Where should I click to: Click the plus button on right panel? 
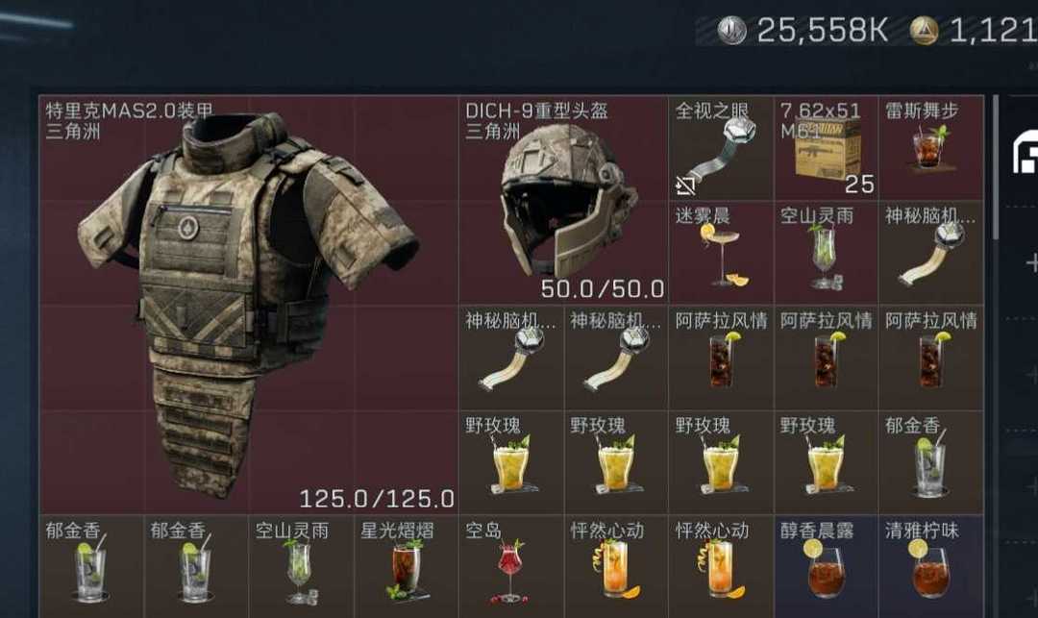tap(1031, 262)
